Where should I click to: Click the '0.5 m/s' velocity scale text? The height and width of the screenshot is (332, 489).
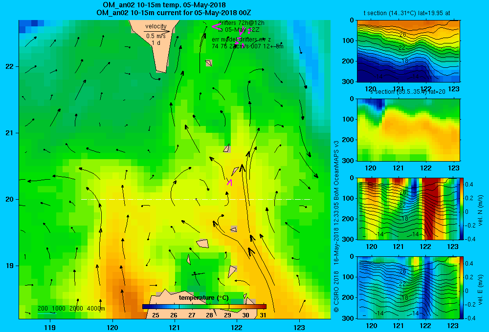pos(156,36)
